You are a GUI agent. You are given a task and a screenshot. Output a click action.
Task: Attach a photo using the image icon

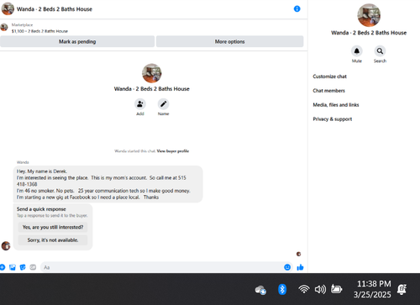[x=13, y=267]
